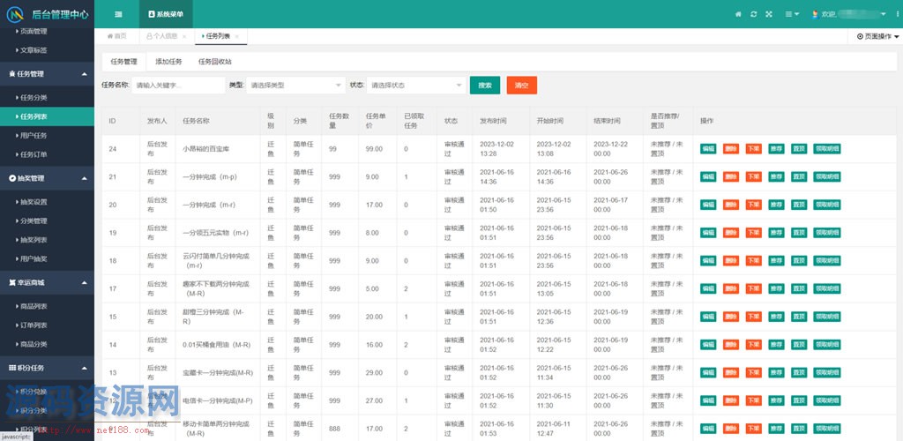Focus the 任务名称 keyword input field
903x441 pixels.
178,86
